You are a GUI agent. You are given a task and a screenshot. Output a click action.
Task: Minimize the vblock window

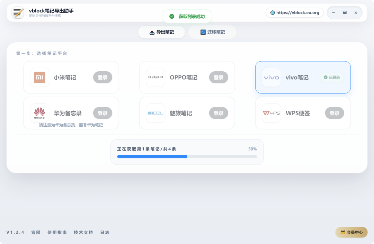point(333,12)
